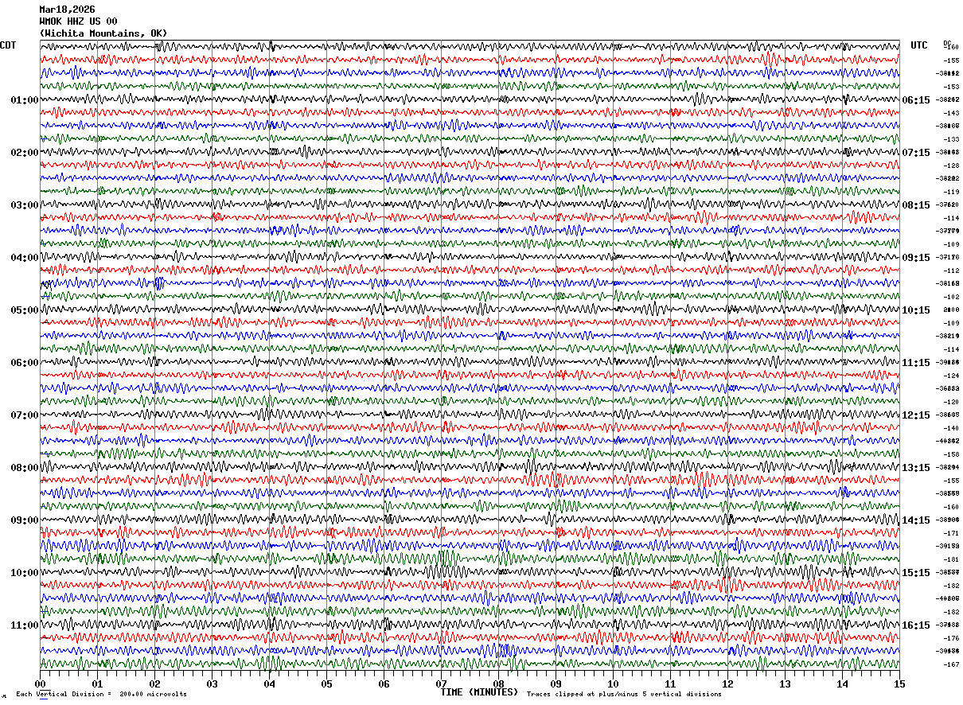Click the DC offset value -167
The image size is (963, 705).
pos(951,664)
